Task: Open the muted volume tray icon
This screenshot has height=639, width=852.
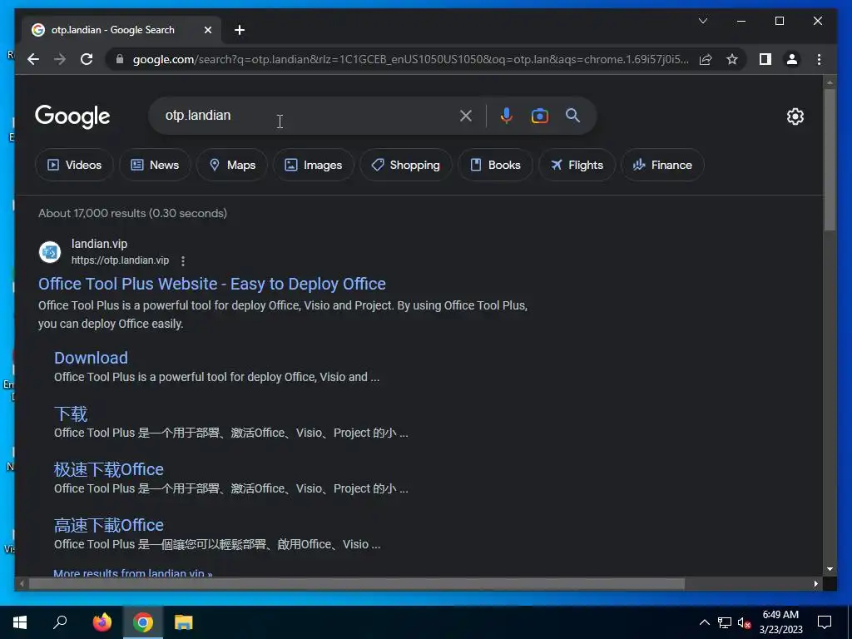Action: point(745,622)
